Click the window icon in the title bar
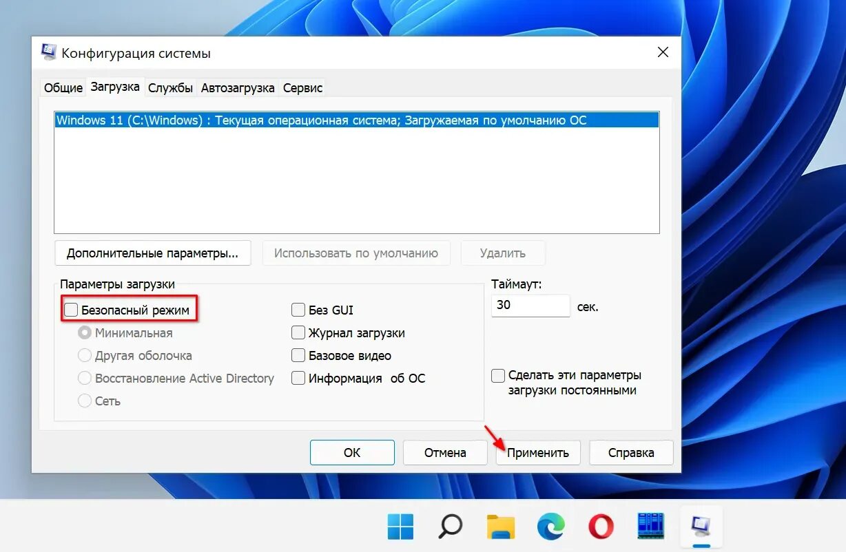 [x=50, y=52]
